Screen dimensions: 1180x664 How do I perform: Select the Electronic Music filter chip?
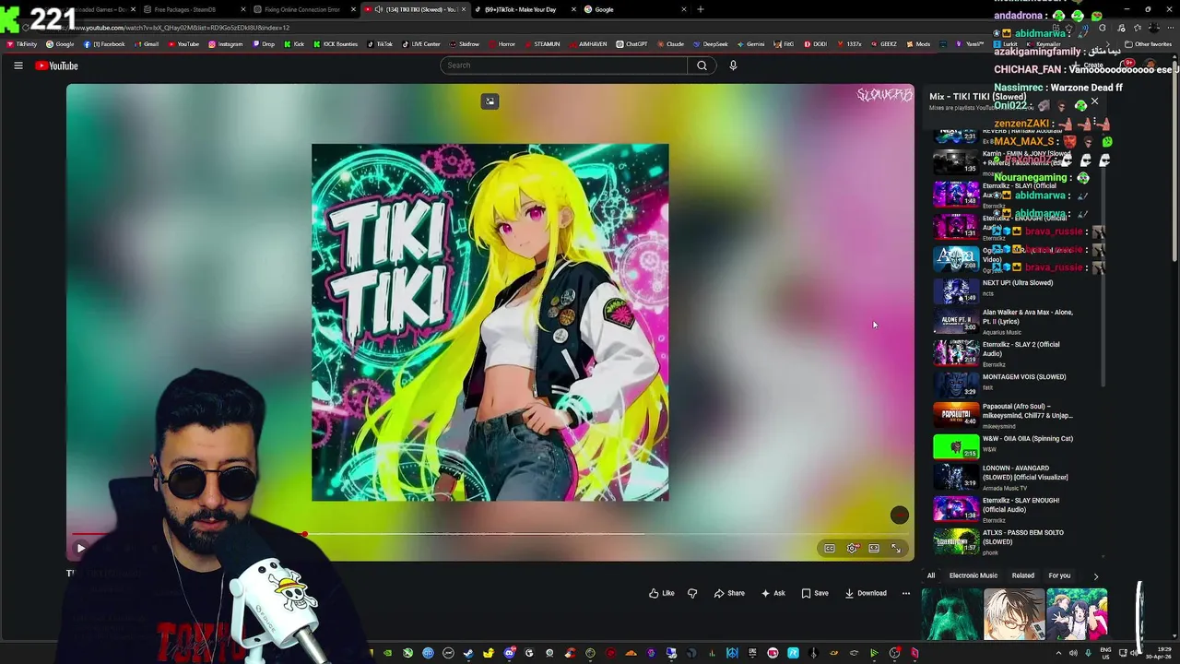973,575
